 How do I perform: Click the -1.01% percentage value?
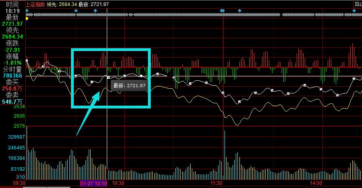(12, 63)
